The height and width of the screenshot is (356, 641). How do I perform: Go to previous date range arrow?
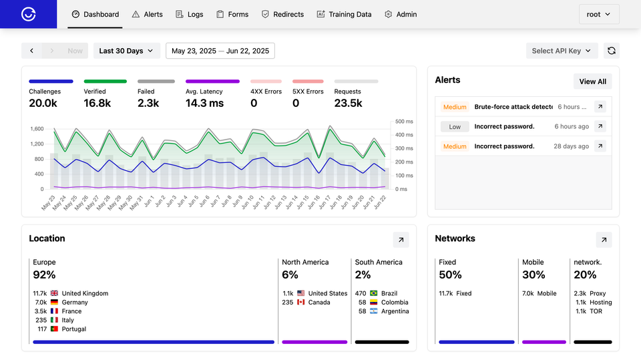31,51
